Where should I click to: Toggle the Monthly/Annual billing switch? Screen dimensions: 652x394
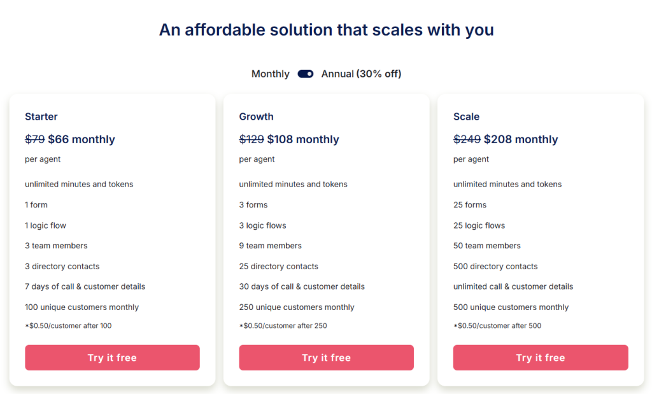306,74
